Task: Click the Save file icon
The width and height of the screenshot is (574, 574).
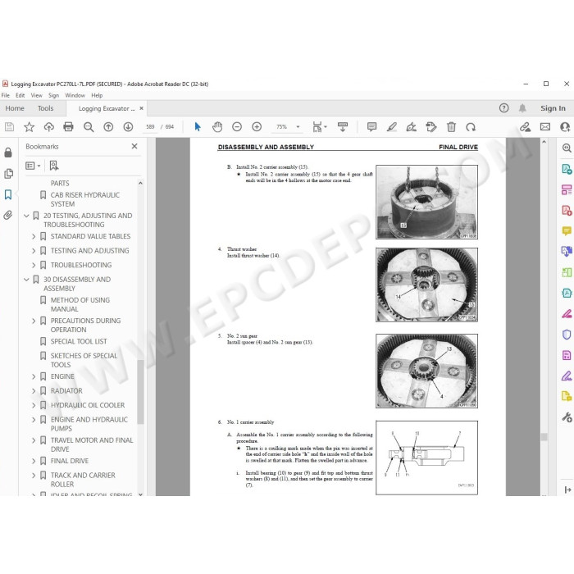Action: point(9,127)
